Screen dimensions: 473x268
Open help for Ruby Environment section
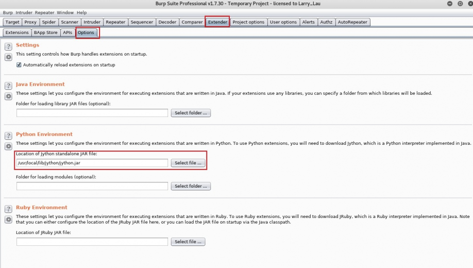[8, 209]
